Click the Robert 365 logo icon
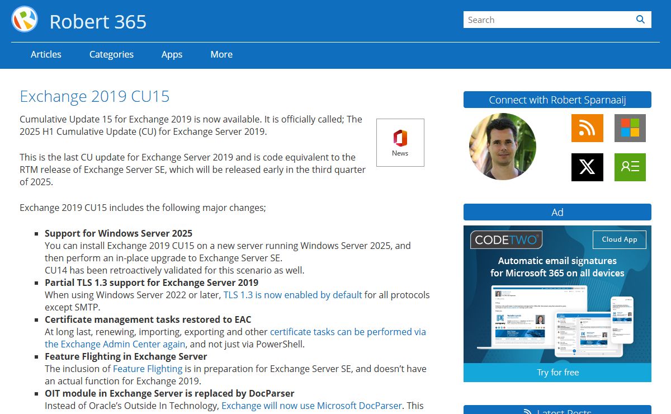671x414 pixels. point(25,20)
